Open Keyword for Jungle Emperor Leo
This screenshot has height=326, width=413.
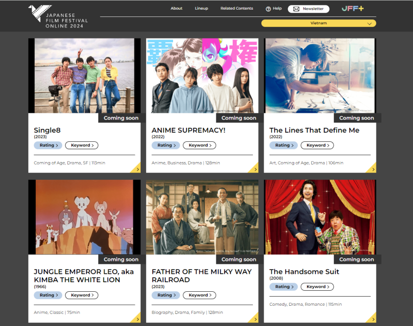(81, 295)
